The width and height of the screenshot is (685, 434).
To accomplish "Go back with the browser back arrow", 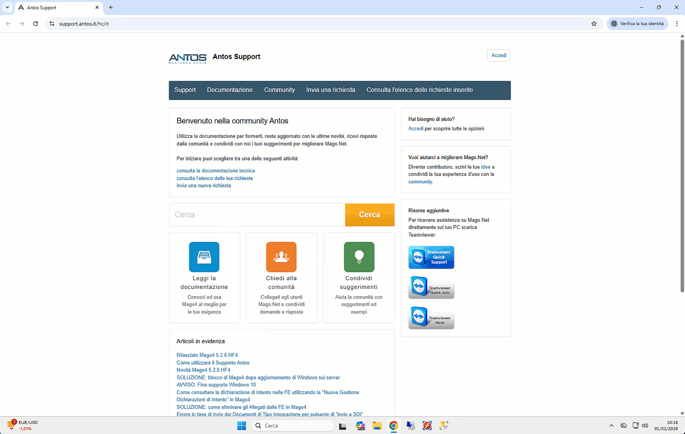I will pyautogui.click(x=8, y=24).
